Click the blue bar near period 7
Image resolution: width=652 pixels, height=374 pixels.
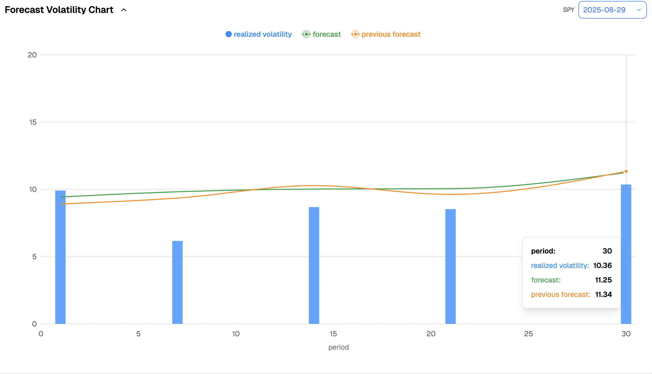(177, 282)
